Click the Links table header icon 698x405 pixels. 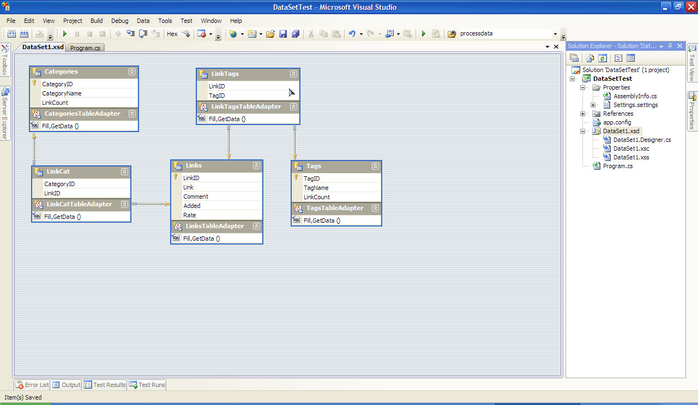point(178,165)
